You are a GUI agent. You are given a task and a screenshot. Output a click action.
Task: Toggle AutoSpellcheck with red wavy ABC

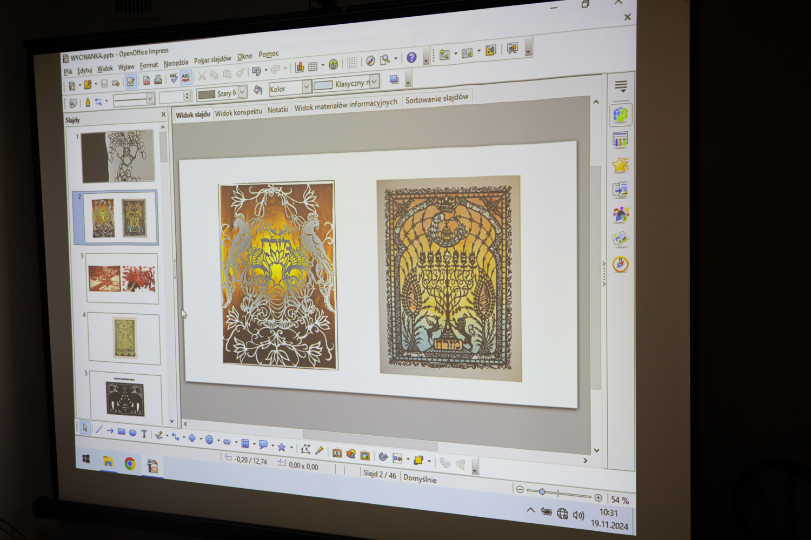pyautogui.click(x=185, y=78)
